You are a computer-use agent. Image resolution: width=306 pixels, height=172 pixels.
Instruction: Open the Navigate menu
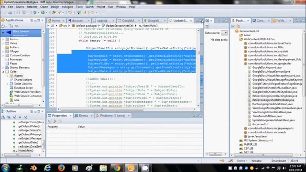(x=67, y=7)
